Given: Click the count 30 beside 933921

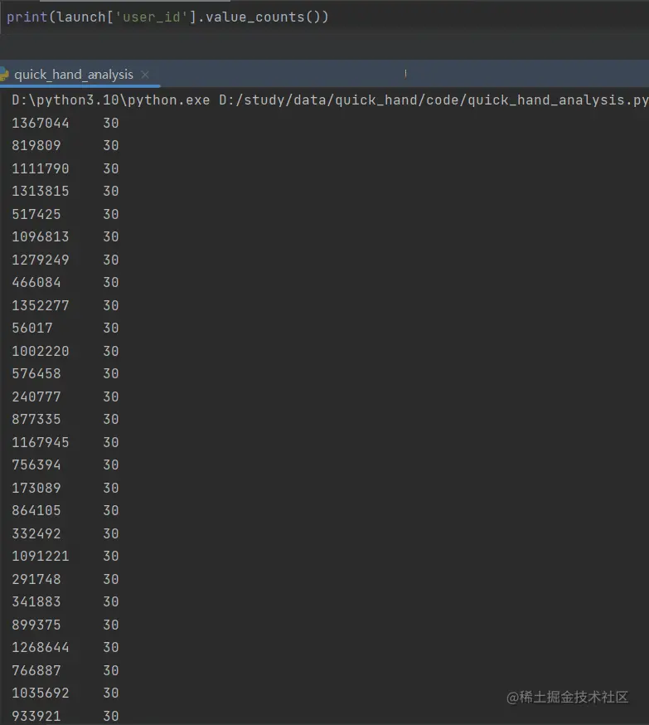Looking at the screenshot, I should (x=111, y=716).
